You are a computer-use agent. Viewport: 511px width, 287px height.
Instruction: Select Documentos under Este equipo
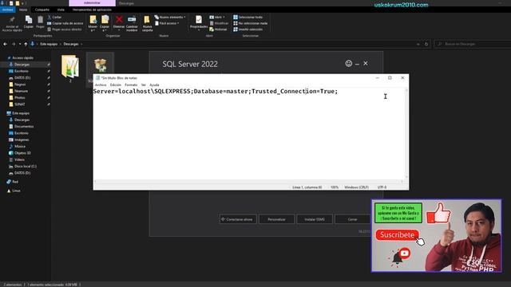[24, 126]
